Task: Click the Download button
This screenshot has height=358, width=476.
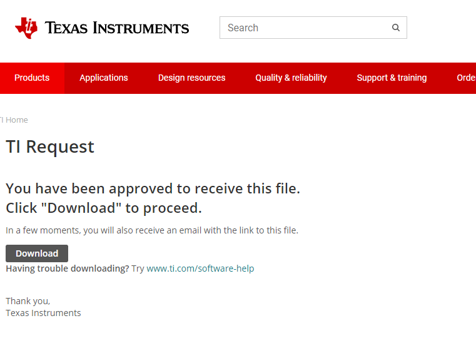Action: click(37, 253)
